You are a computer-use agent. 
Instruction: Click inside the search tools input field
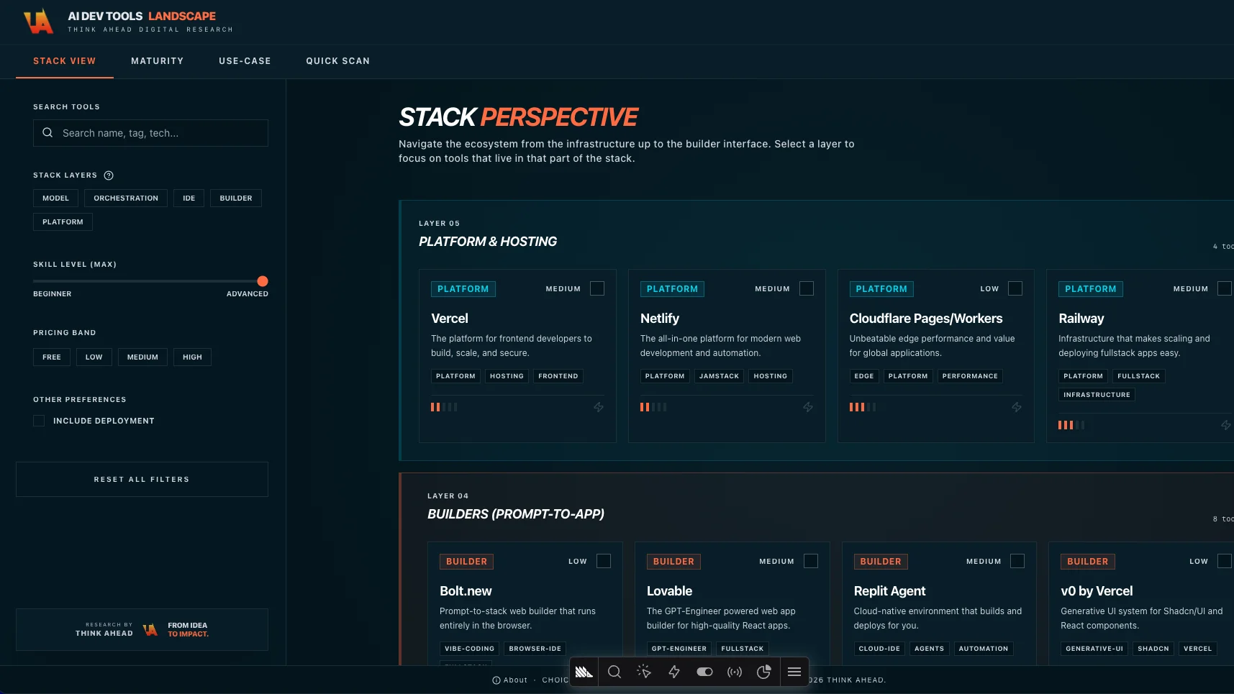point(150,133)
